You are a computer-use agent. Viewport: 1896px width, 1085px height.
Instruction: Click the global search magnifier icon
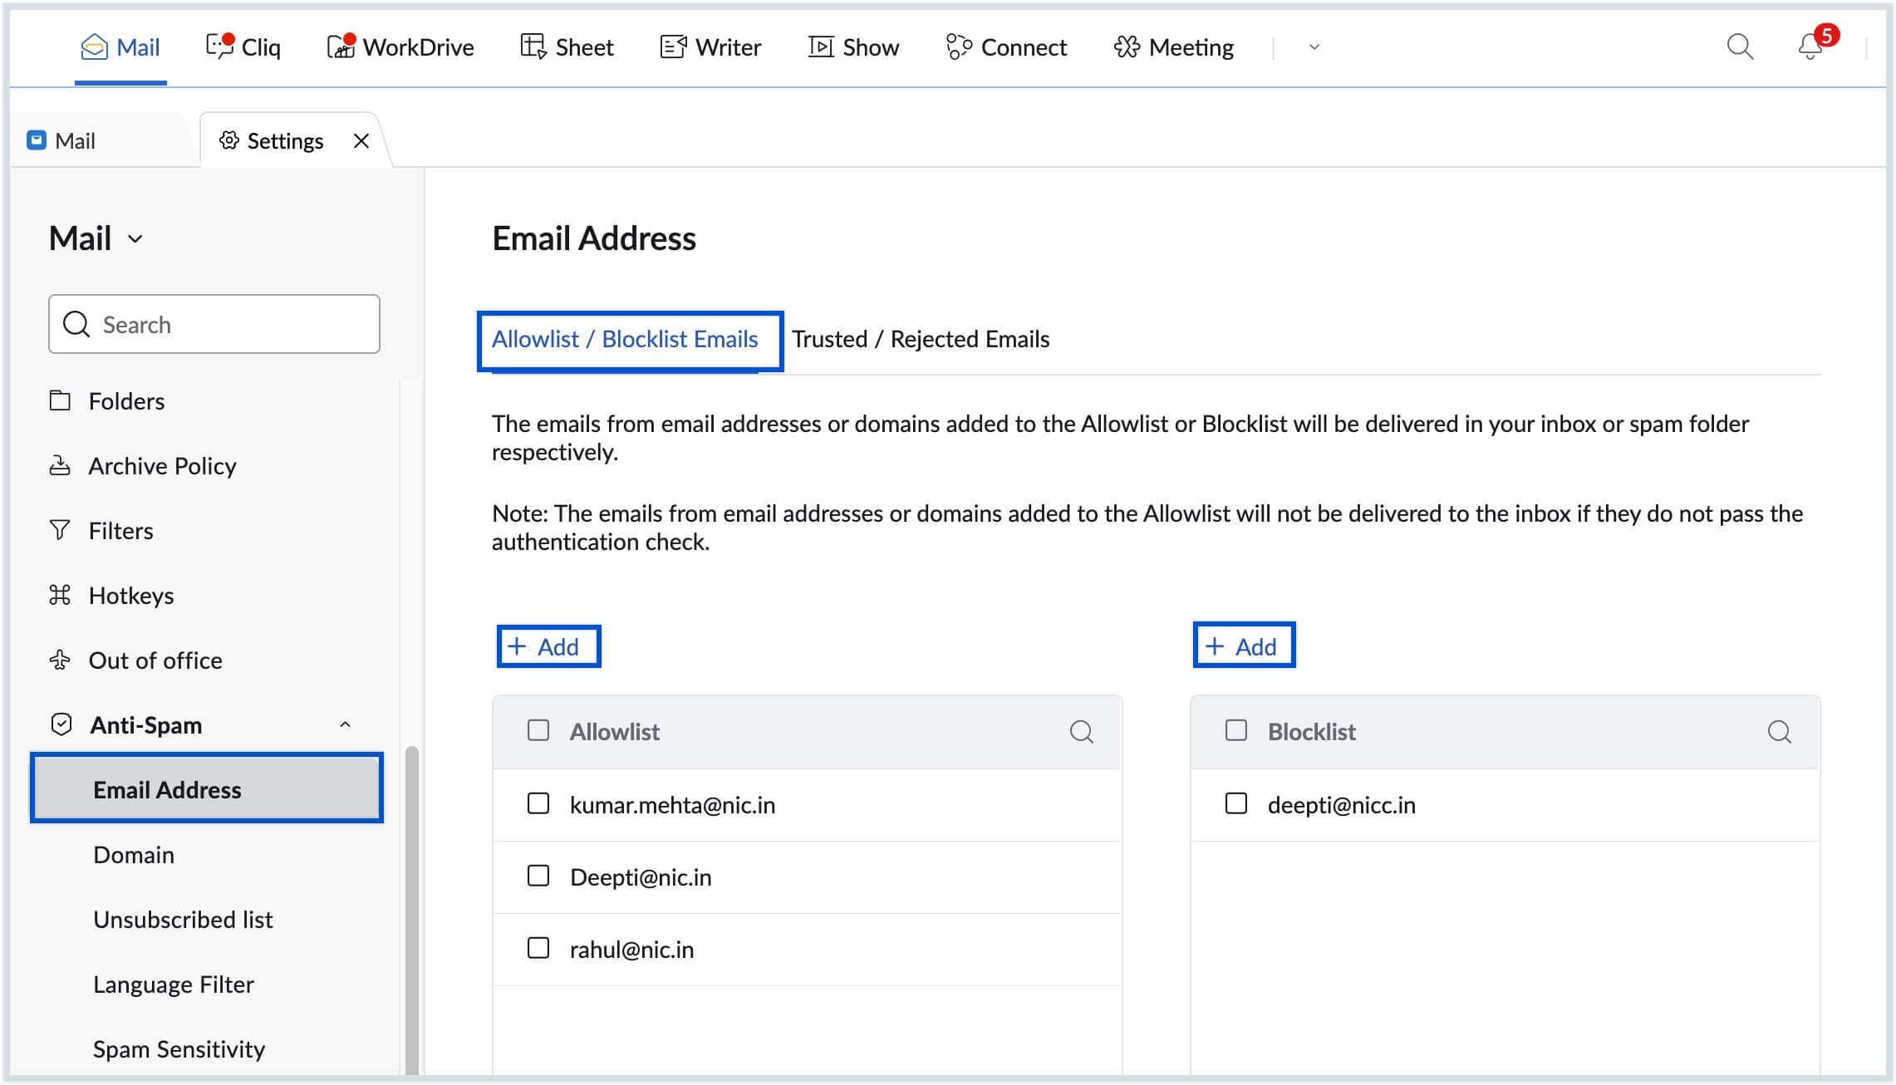[x=1740, y=47]
